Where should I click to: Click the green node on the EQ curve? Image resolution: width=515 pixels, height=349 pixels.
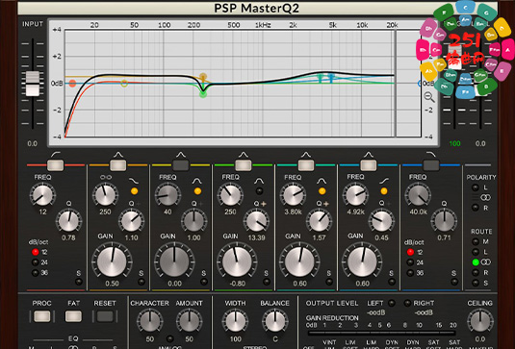click(x=203, y=94)
